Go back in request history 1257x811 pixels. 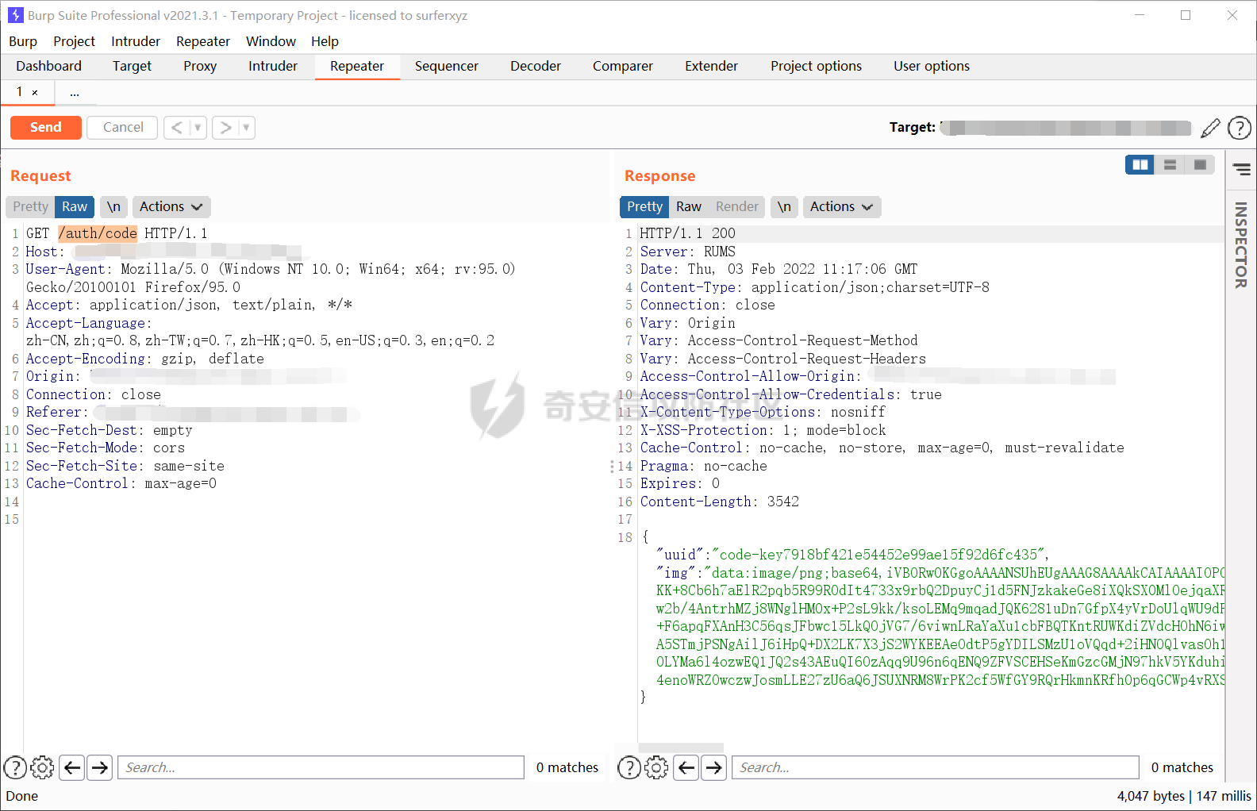[177, 128]
